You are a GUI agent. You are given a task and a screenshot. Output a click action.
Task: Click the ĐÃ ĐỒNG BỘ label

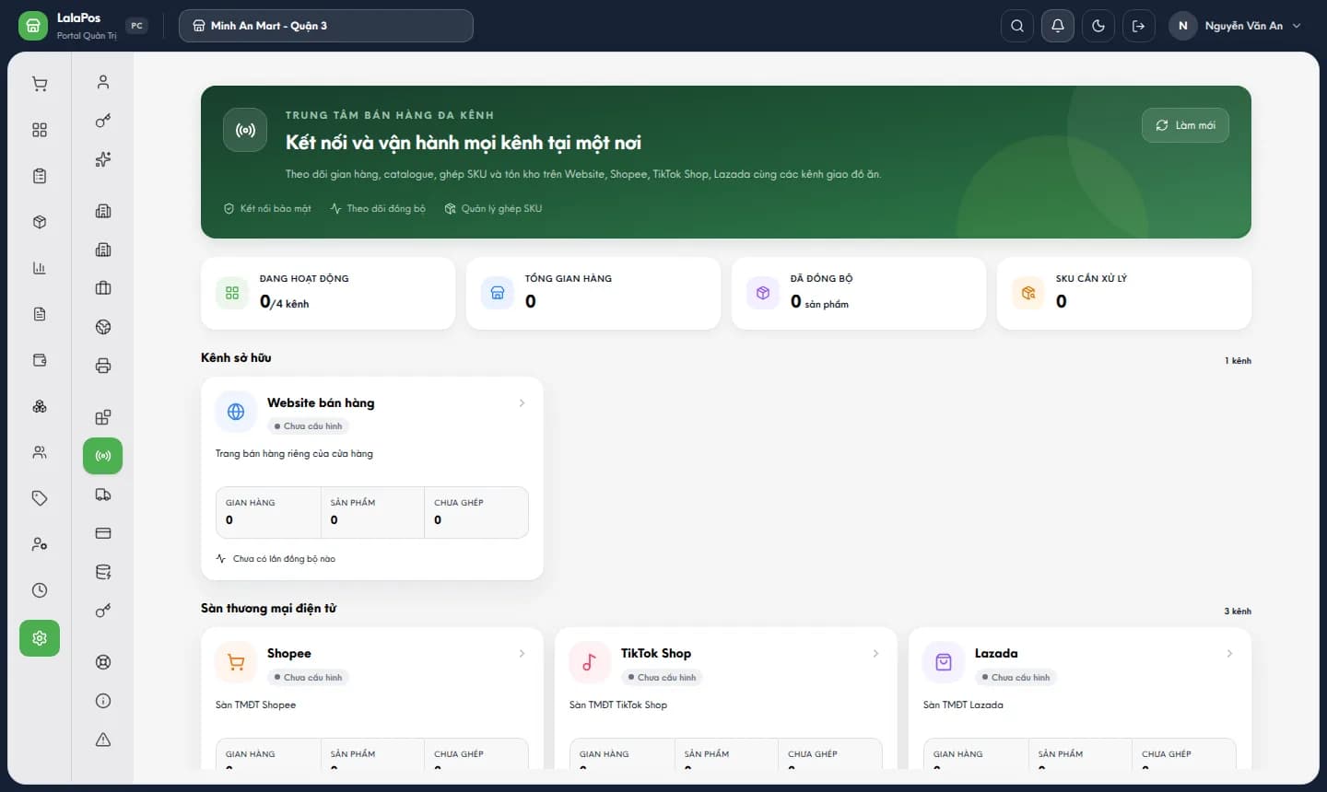click(x=822, y=278)
